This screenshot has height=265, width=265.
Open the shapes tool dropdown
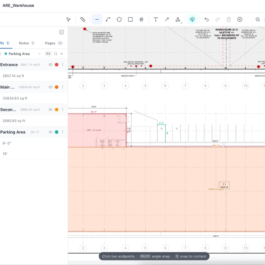pos(178,19)
